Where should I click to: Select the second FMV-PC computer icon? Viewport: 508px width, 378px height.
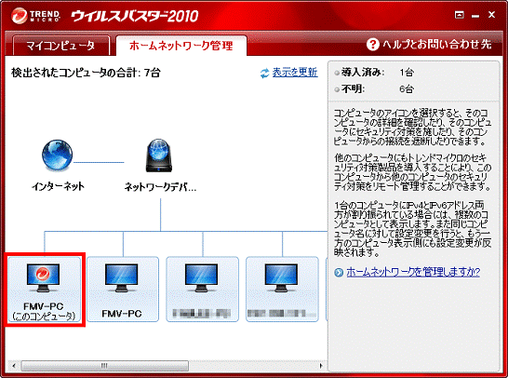coord(123,290)
